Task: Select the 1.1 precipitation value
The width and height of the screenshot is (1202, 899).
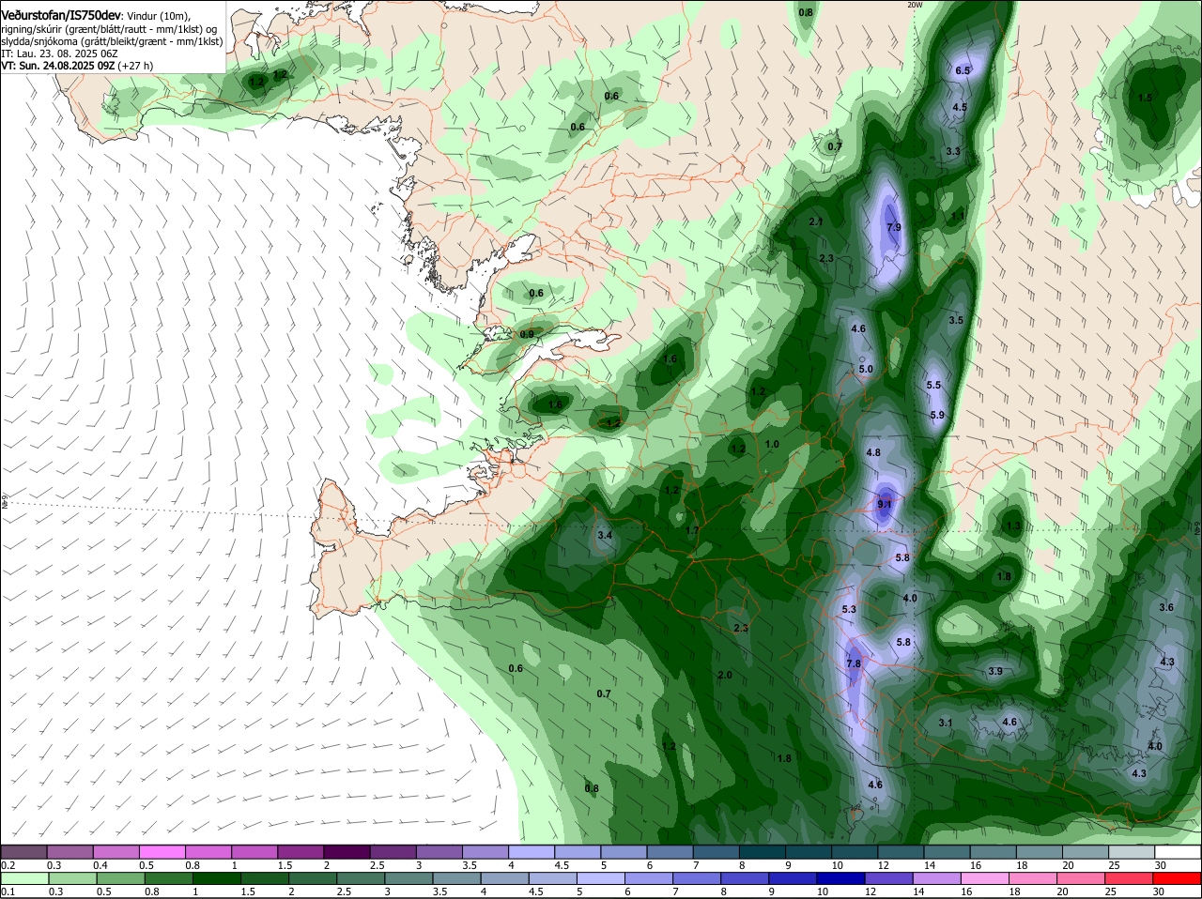Action: (x=958, y=216)
